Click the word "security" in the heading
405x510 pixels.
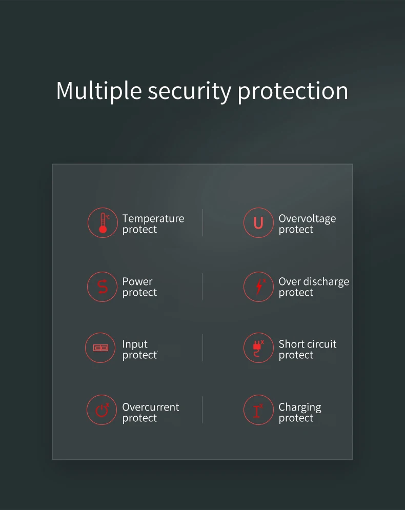click(189, 91)
